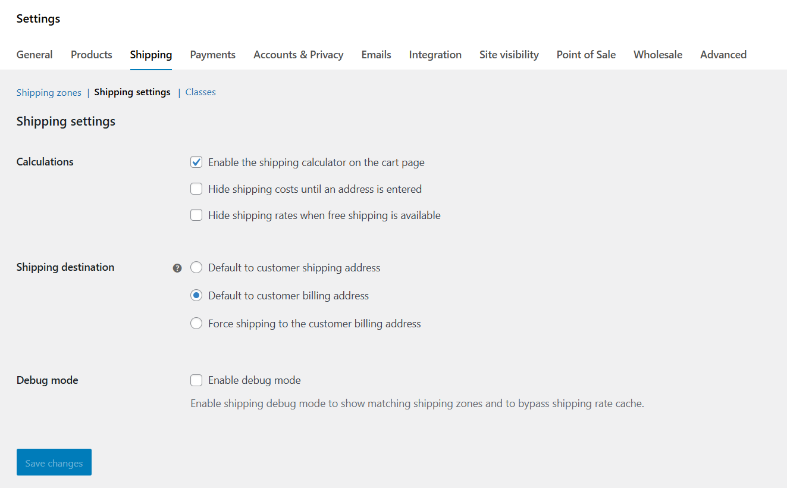View the Advanced settings tab
The height and width of the screenshot is (488, 787).
[723, 54]
